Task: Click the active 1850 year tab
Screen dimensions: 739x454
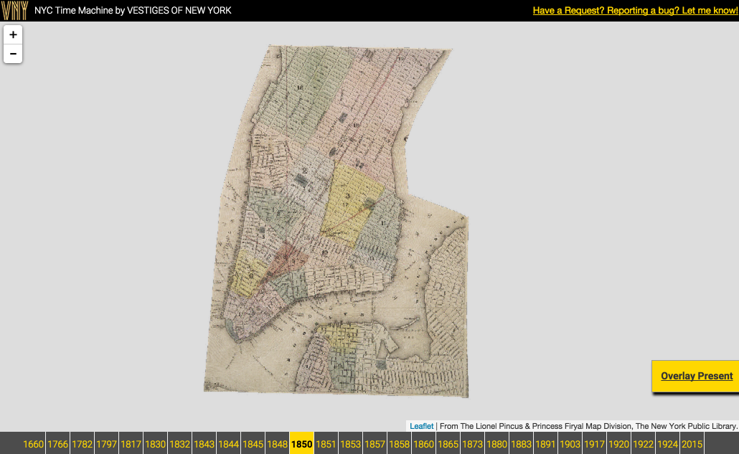Action: pyautogui.click(x=301, y=444)
